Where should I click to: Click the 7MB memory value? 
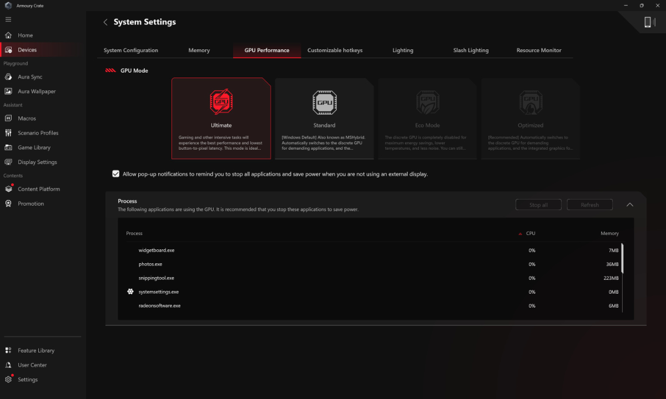point(613,250)
